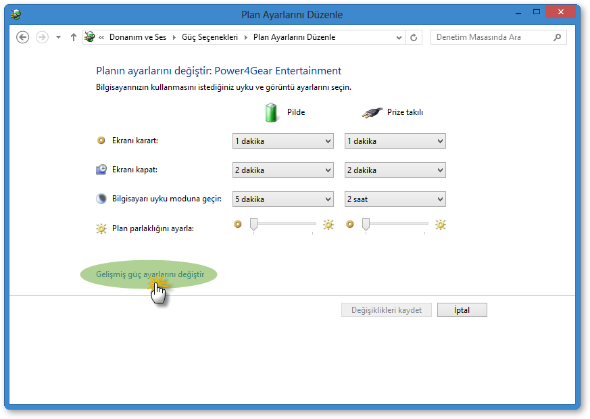The height and width of the screenshot is (419, 590).
Task: Expand arrow after Donanım ve Ses breadcrumb
Action: [174, 37]
